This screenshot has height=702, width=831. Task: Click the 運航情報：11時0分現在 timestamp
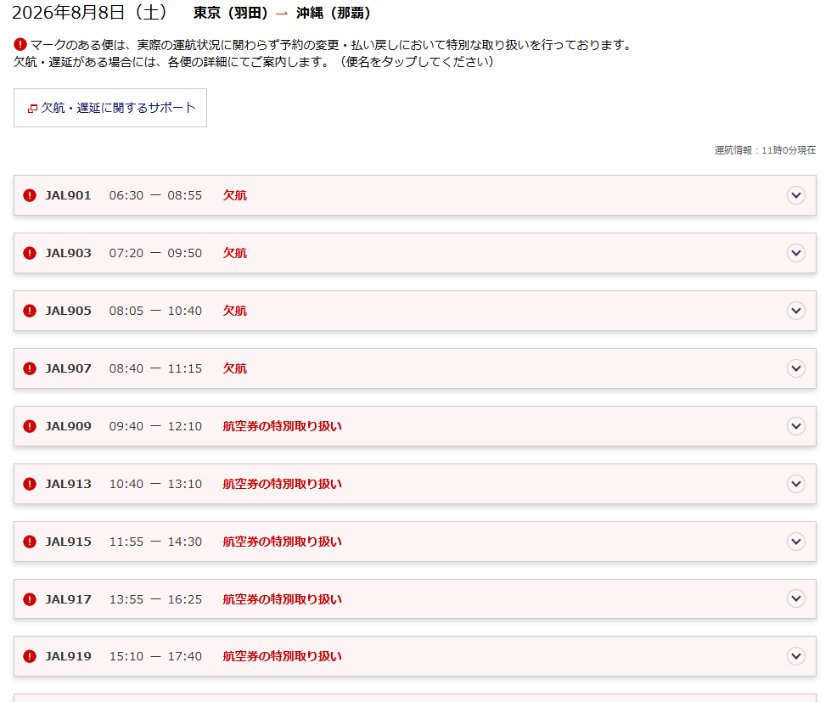tap(765, 150)
